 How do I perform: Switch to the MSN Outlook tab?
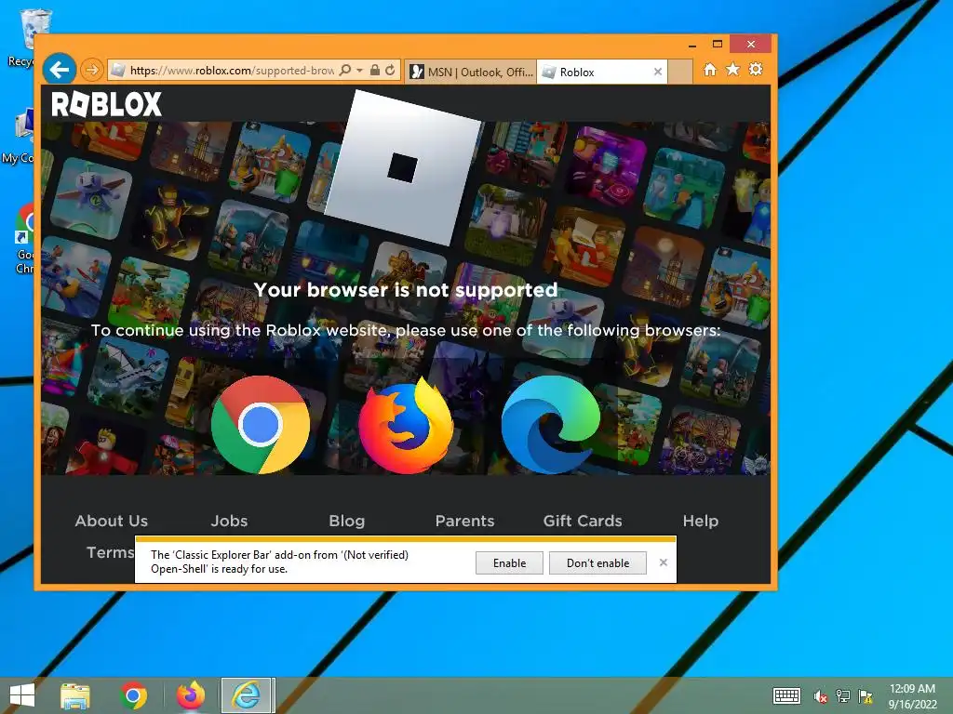pos(471,72)
